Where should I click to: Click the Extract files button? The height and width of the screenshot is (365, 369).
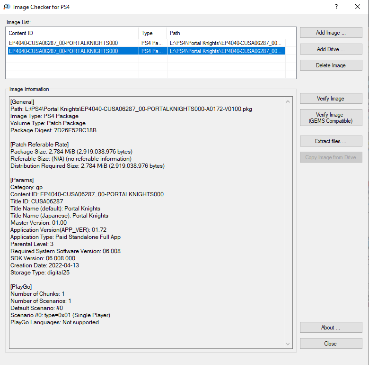point(331,141)
